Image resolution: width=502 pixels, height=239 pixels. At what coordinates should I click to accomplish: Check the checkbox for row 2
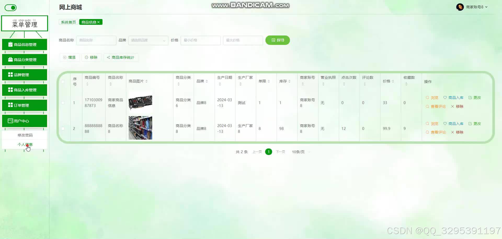click(63, 128)
